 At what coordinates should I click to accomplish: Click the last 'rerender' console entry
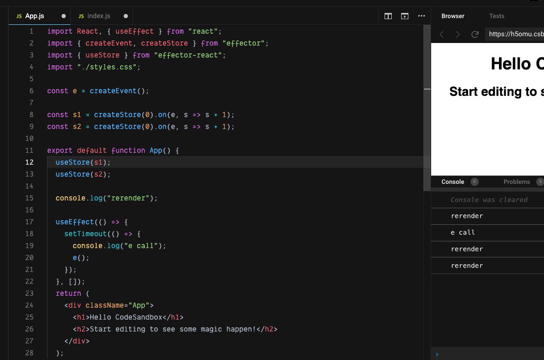(x=467, y=266)
